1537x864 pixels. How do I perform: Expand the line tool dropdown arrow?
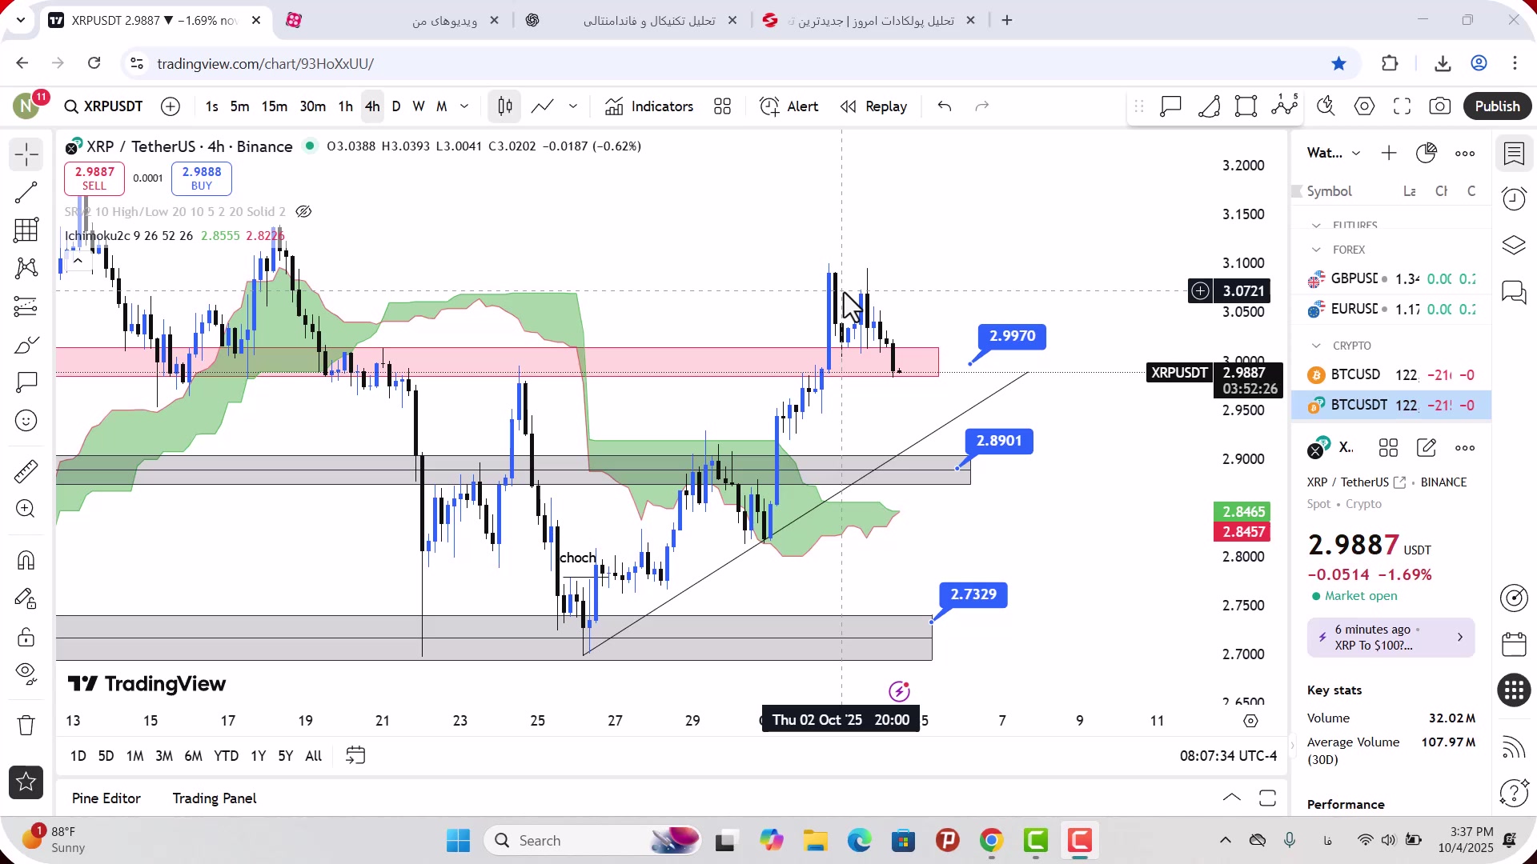(x=573, y=106)
